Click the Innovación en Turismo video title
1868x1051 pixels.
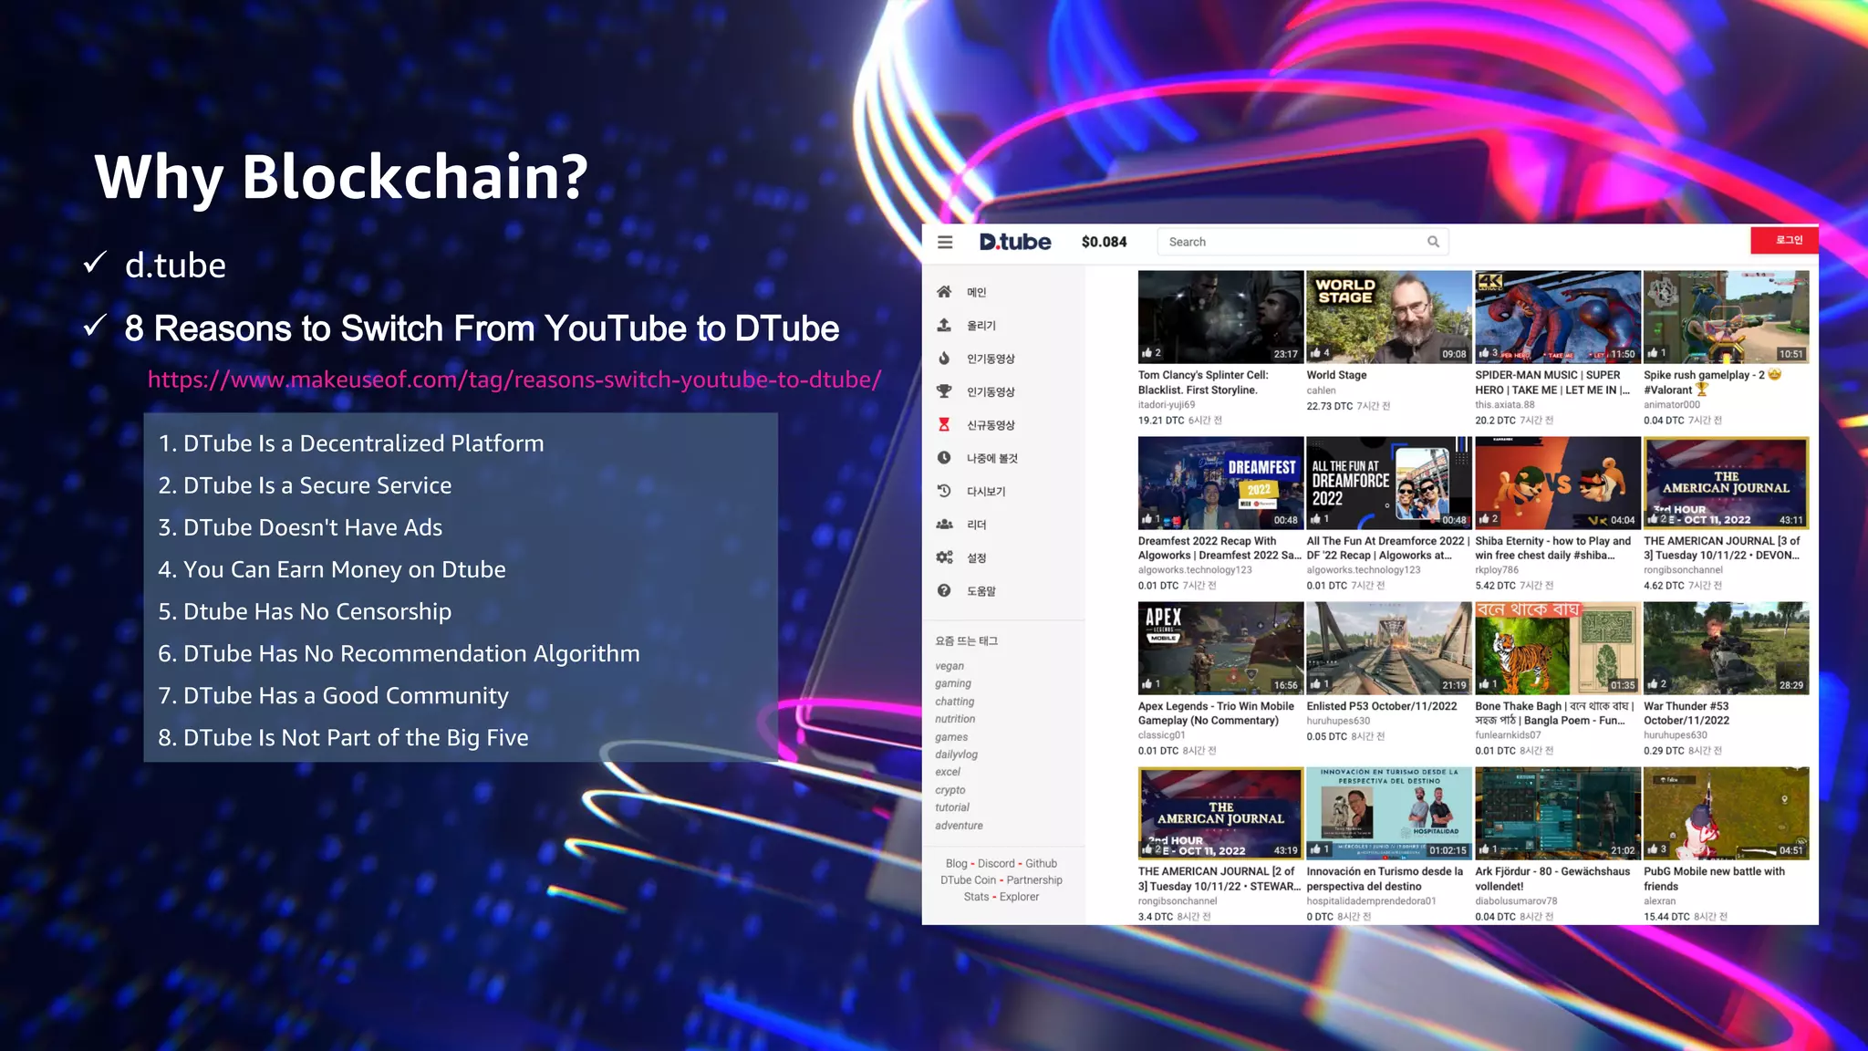point(1385,879)
